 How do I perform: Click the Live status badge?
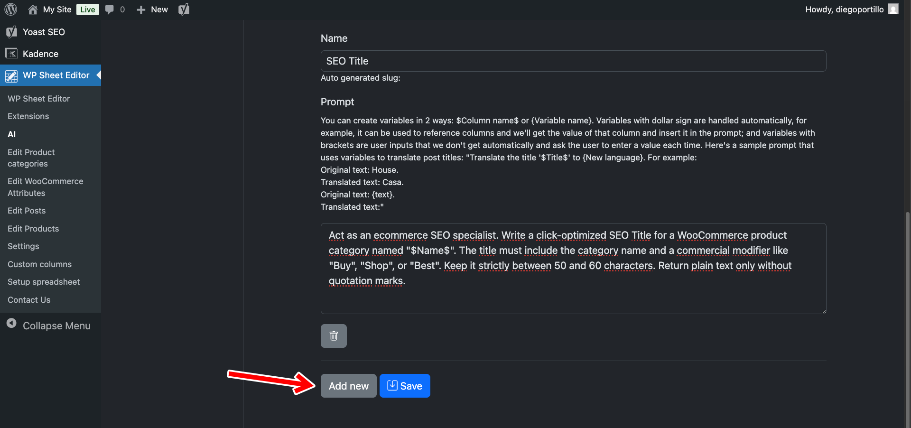click(x=87, y=9)
